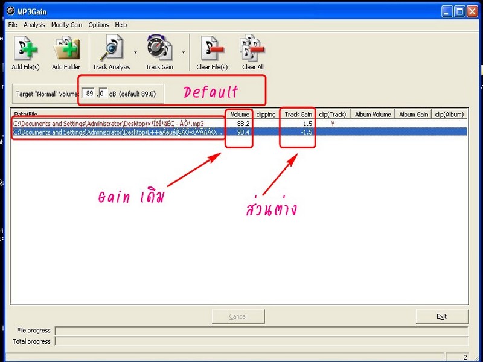Sort list by the Track Gain column header
Viewport: 483px width, 362px height.
[298, 115]
